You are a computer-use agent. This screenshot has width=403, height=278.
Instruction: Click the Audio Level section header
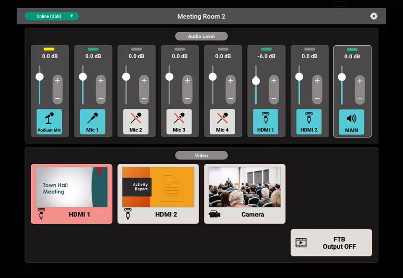click(x=201, y=36)
